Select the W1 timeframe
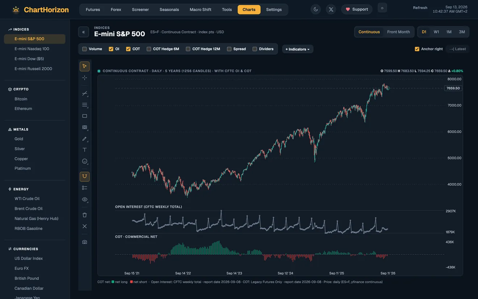478x299 pixels. pyautogui.click(x=436, y=32)
